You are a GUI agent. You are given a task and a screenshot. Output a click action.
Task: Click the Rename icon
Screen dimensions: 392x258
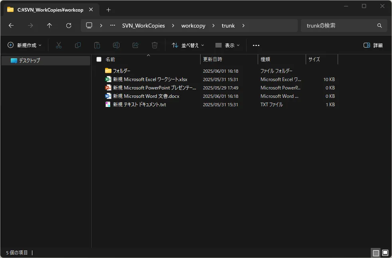pyautogui.click(x=116, y=45)
